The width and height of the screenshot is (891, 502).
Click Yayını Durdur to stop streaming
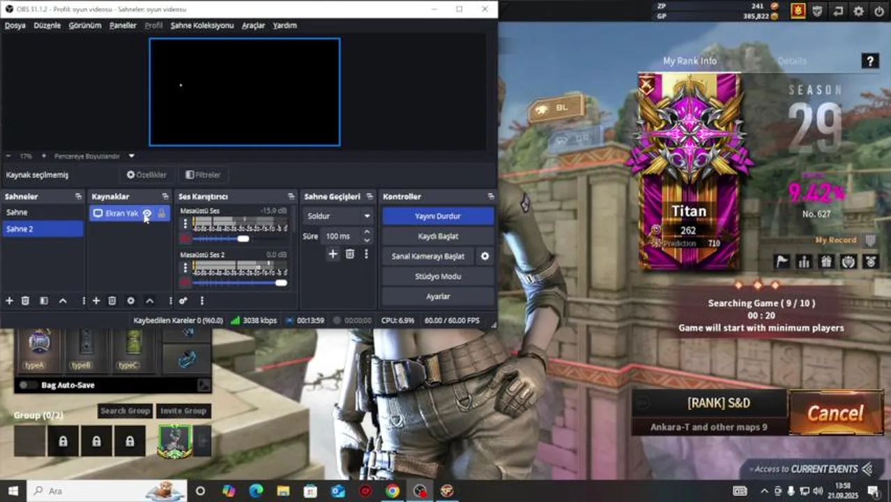(438, 216)
